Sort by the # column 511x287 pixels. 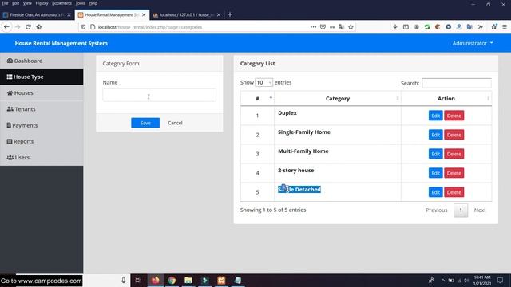(x=257, y=99)
